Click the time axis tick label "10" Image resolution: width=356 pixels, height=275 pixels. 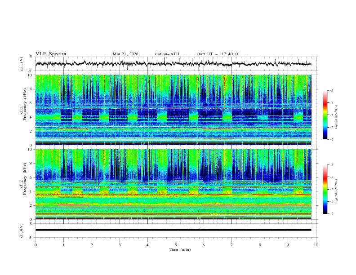[x=316, y=245]
